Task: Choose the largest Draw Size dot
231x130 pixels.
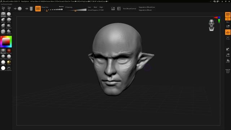Action: (62, 9)
